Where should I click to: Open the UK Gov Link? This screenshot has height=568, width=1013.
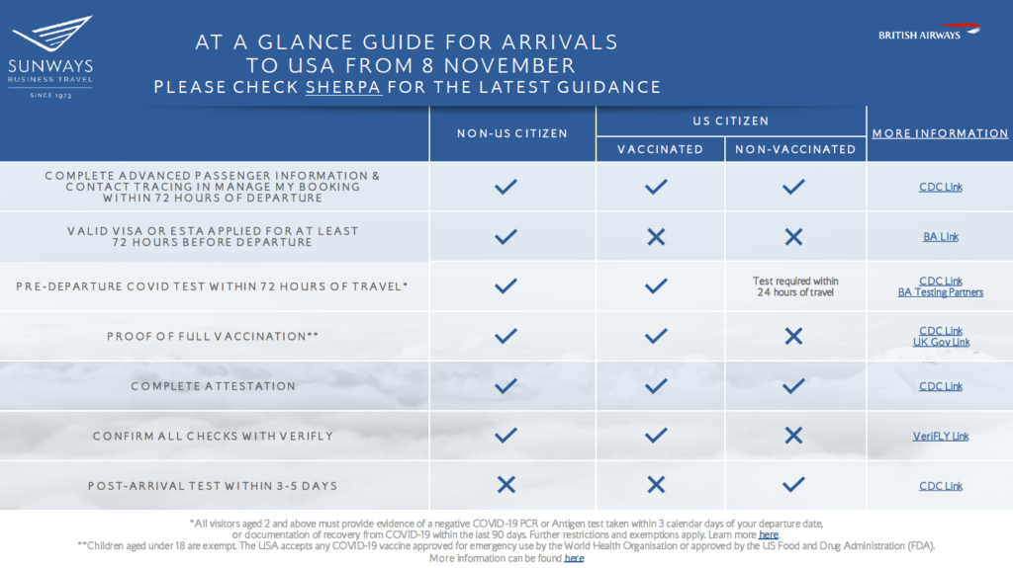941,342
